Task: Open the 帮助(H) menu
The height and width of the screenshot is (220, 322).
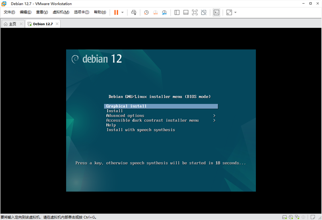Action: point(100,12)
